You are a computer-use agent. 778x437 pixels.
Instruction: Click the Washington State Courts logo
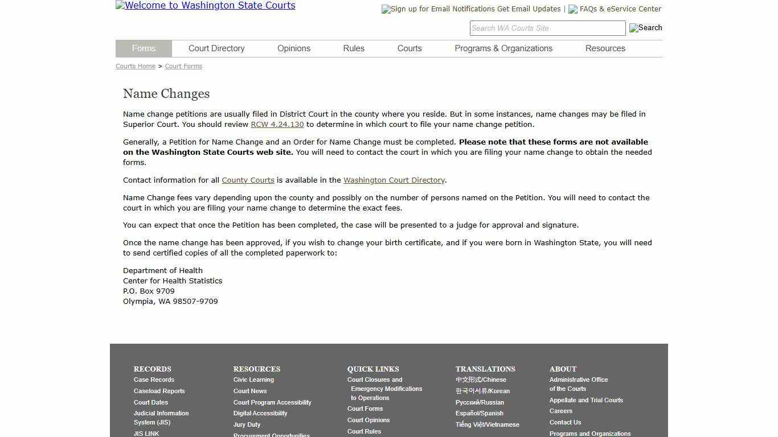click(x=205, y=6)
